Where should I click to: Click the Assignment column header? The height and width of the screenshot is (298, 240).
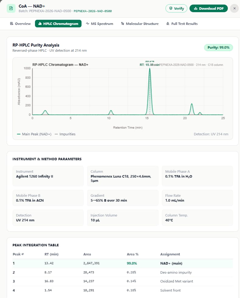coord(170,254)
